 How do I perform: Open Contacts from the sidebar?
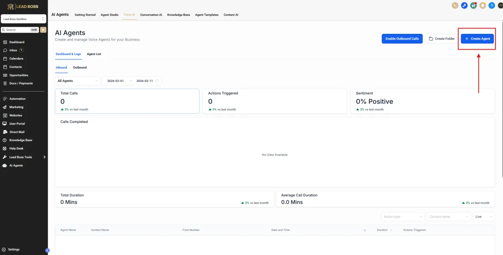16,67
